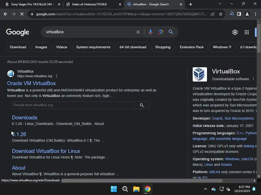Go back using the browser back arrow
The width and height of the screenshot is (261, 195).
tap(6, 14)
